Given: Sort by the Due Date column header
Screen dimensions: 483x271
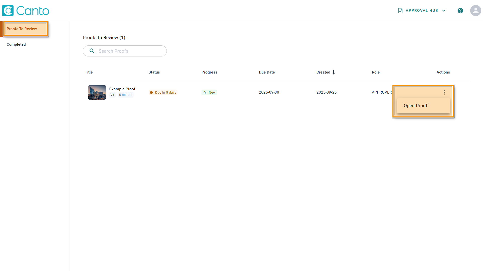Looking at the screenshot, I should coord(267,72).
